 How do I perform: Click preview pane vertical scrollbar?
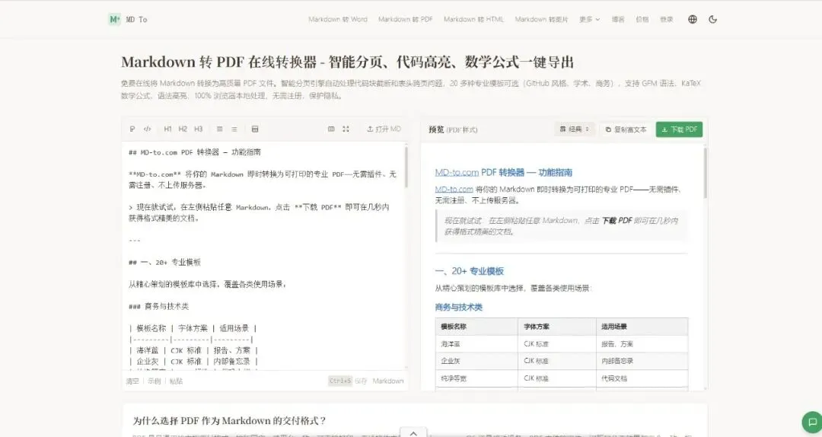(705, 173)
